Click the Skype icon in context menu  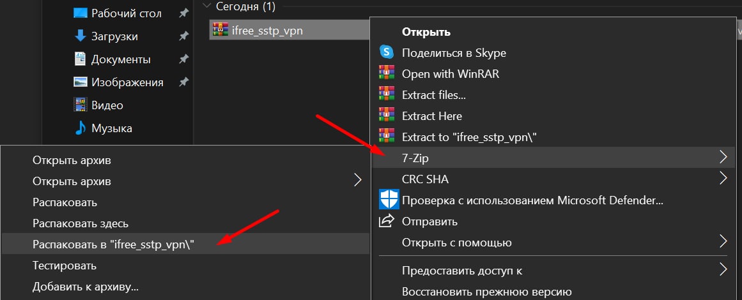(386, 52)
